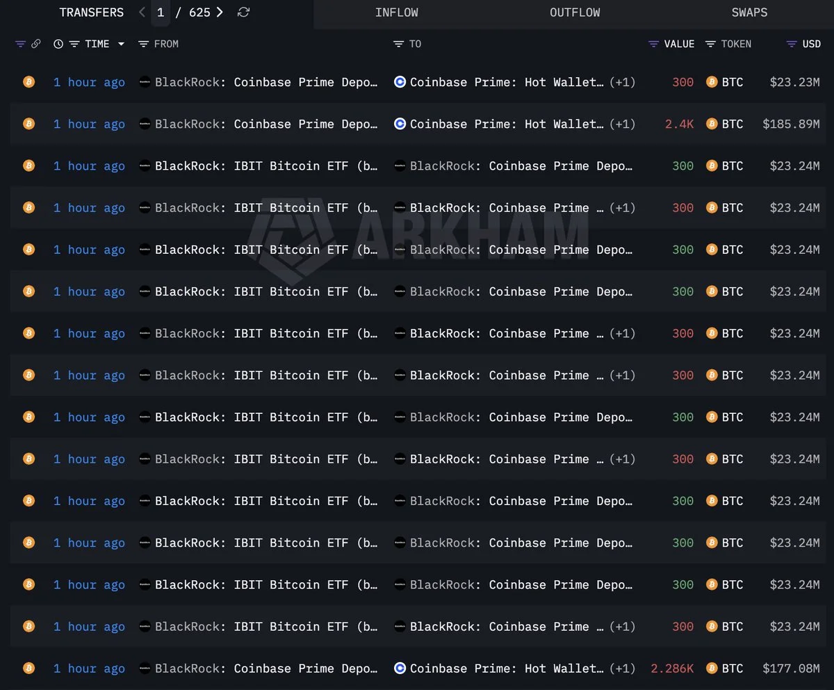834x690 pixels.
Task: Click the "/ 625" page count text
Action: pyautogui.click(x=193, y=13)
